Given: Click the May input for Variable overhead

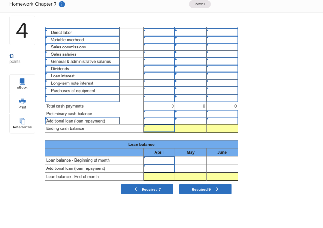Looking at the screenshot, I should tap(191, 40).
